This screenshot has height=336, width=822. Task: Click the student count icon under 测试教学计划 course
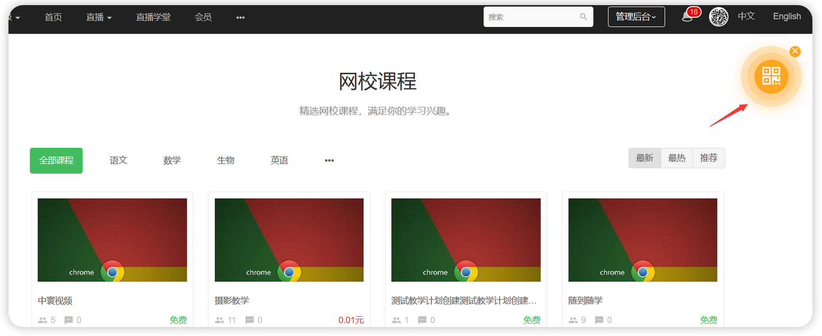click(x=397, y=320)
